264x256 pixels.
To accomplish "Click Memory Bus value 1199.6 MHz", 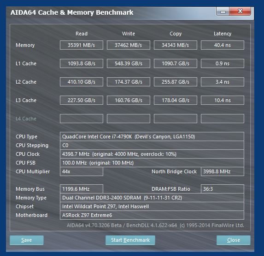I will [82, 189].
